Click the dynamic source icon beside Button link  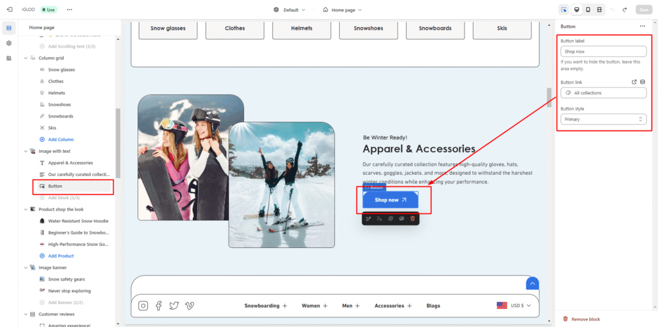click(643, 82)
